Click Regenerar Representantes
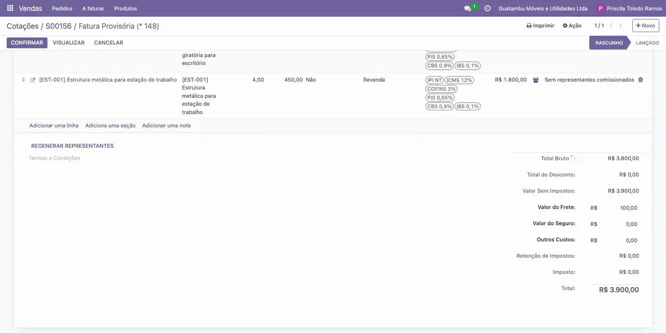The height and width of the screenshot is (333, 666). coord(72,146)
